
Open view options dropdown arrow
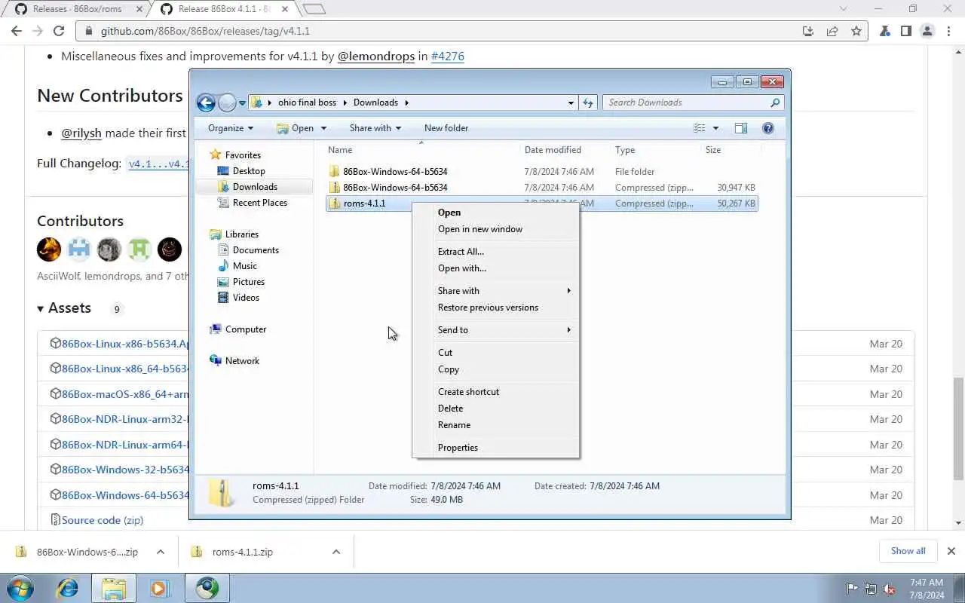click(x=715, y=128)
